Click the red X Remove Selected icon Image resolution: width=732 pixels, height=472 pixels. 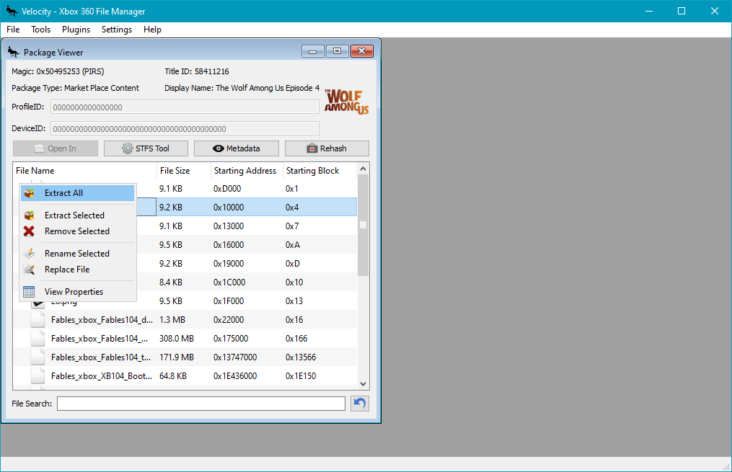coord(29,231)
